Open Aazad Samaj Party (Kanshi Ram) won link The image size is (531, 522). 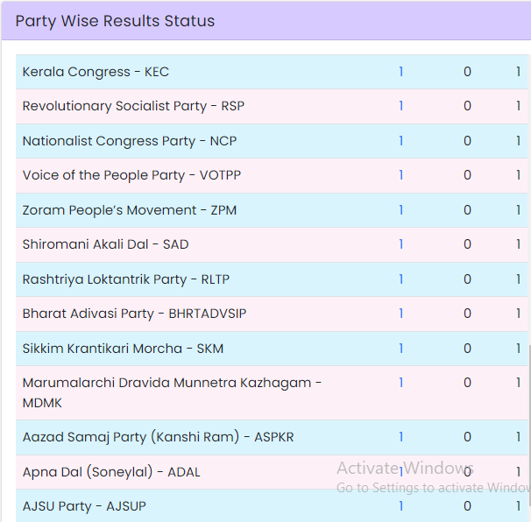pyautogui.click(x=401, y=437)
